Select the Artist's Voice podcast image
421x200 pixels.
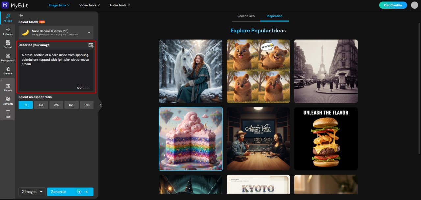tap(258, 139)
